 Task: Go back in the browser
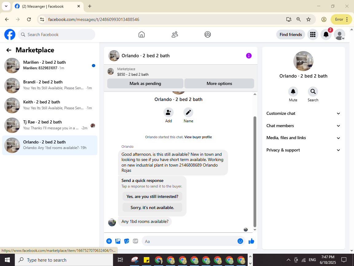7,19
